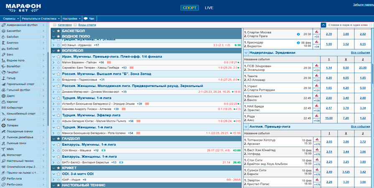
Task: Open +175 extra markets for Эвертон - Кристал Пэлас
Action: point(317,184)
